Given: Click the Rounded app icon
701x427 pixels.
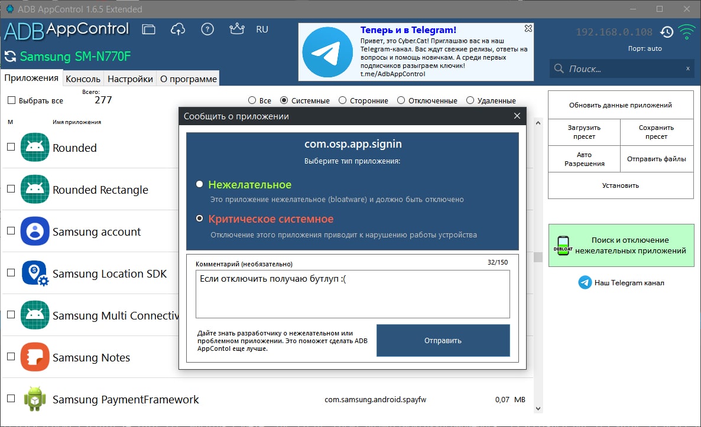Looking at the screenshot, I should (x=35, y=148).
